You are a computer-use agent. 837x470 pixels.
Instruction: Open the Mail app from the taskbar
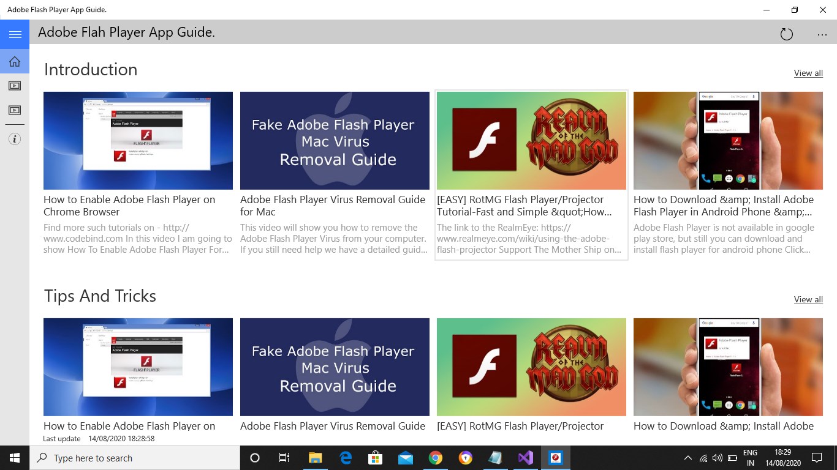click(406, 458)
